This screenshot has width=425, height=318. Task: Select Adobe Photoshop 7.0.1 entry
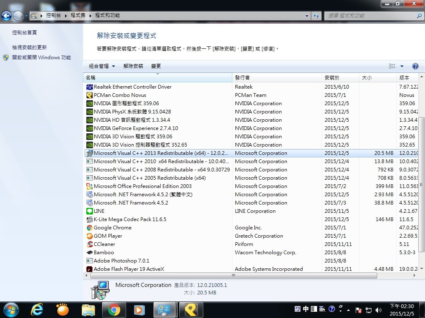tap(251, 261)
